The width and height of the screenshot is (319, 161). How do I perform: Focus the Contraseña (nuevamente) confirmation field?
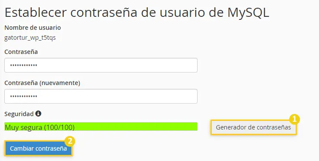[x=101, y=96]
